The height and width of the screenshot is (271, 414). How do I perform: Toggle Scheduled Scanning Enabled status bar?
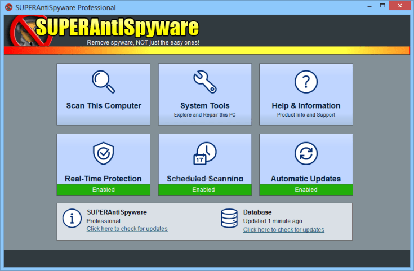click(205, 189)
